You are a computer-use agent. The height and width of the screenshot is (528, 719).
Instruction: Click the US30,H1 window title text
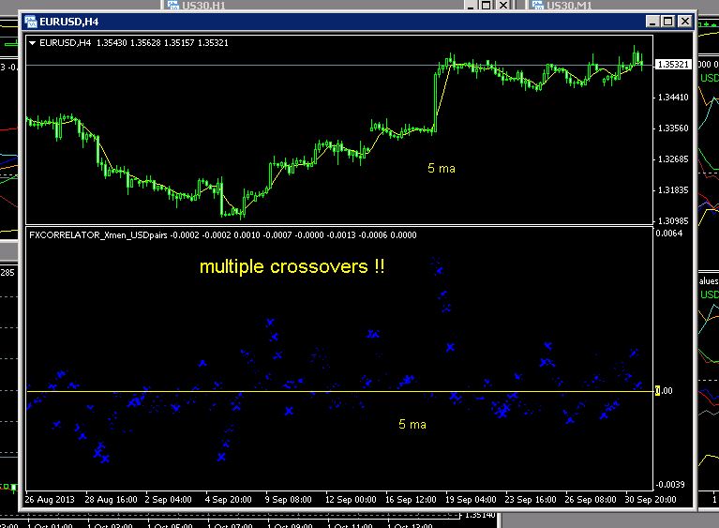coord(203,6)
